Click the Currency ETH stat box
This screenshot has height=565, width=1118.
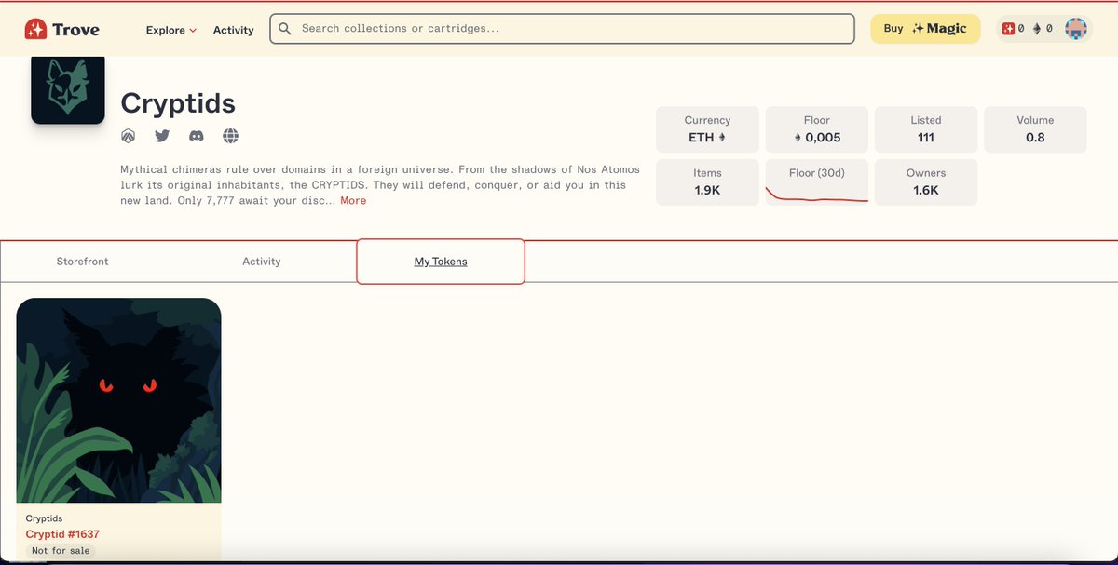coord(707,129)
